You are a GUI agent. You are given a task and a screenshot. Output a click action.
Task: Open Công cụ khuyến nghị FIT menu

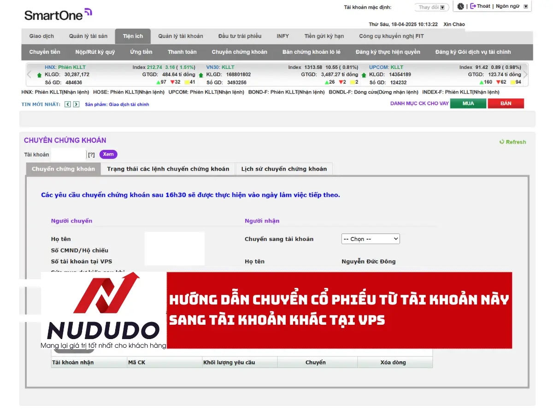391,36
